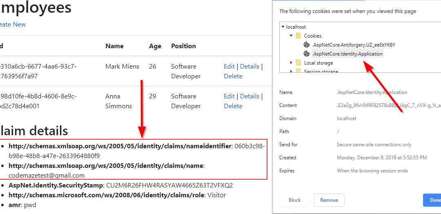Viewport: 441px width, 214px height.
Task: Select the .AspNetCore.Antiforgery cookie name
Action: coord(353,45)
